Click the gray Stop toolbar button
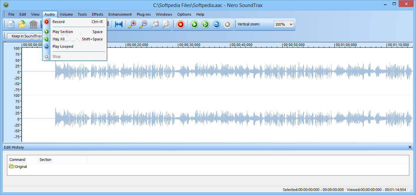This screenshot has height=195, width=416. point(227,24)
